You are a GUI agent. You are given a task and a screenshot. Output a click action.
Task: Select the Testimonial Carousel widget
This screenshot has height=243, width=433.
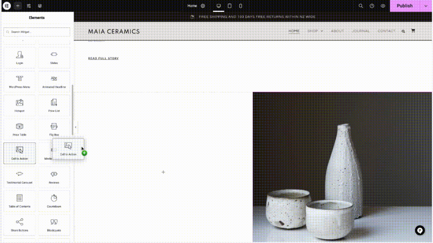[x=19, y=177]
